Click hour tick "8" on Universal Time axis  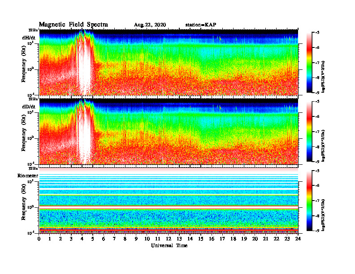coord(125,239)
